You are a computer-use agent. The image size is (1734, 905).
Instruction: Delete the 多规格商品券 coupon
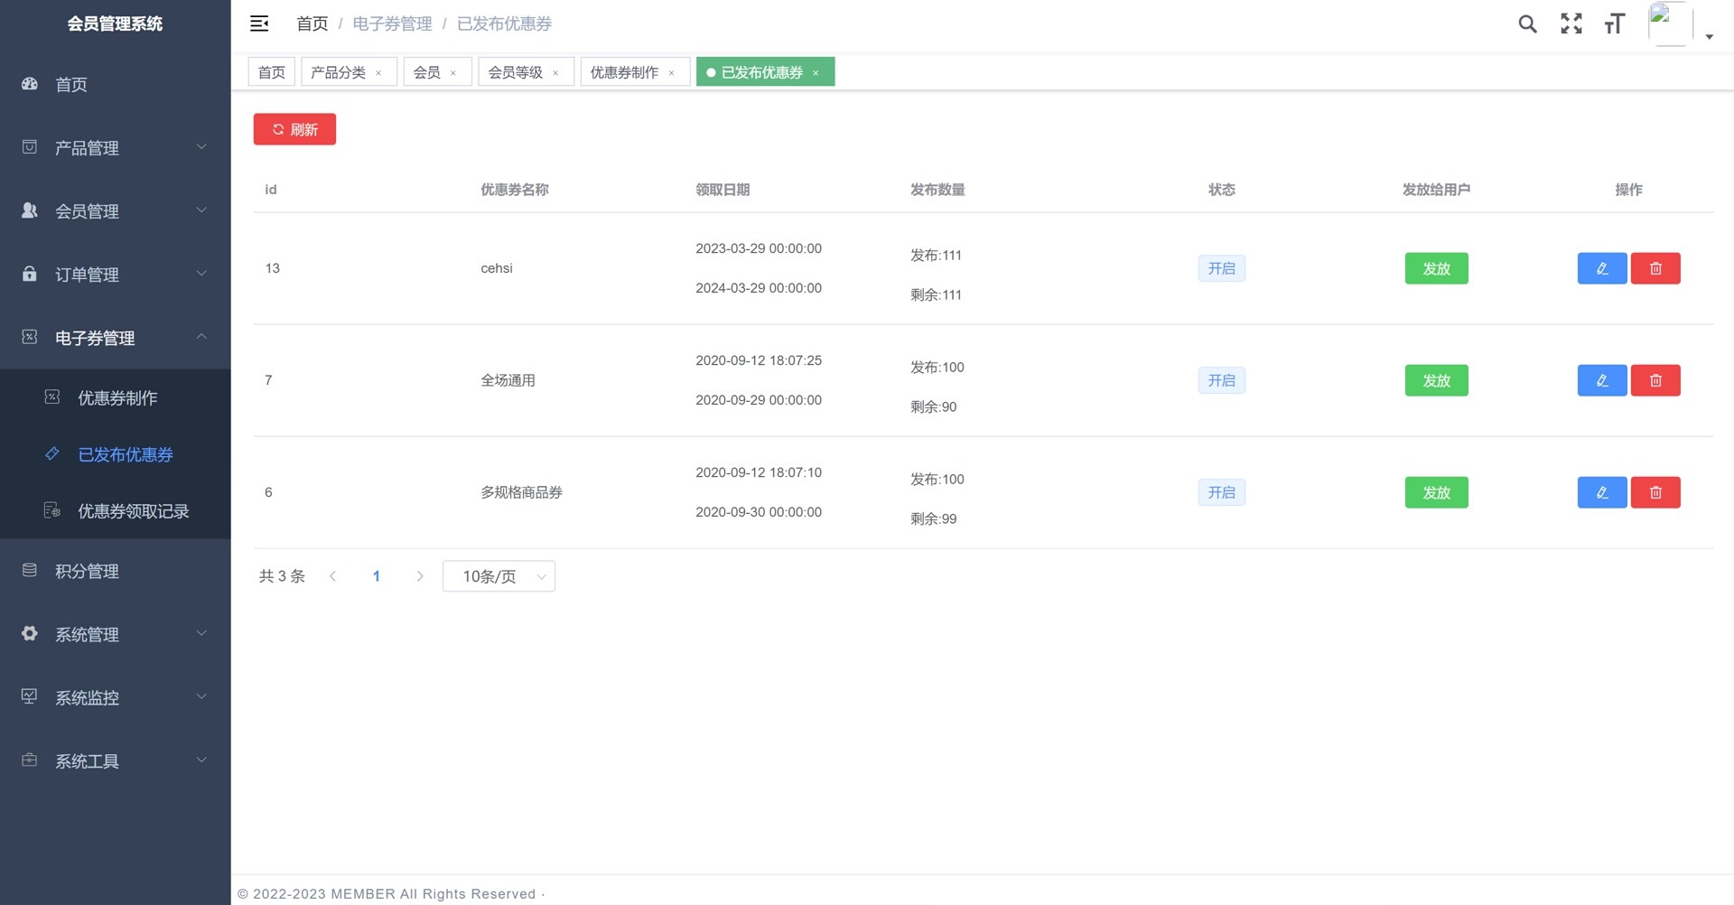pyautogui.click(x=1655, y=492)
